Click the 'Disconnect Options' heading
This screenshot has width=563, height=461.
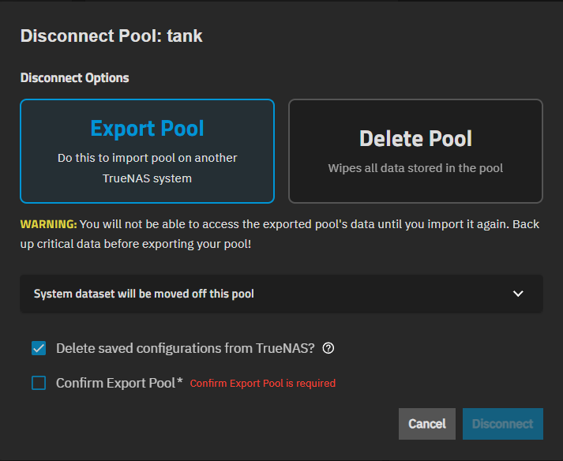point(74,78)
